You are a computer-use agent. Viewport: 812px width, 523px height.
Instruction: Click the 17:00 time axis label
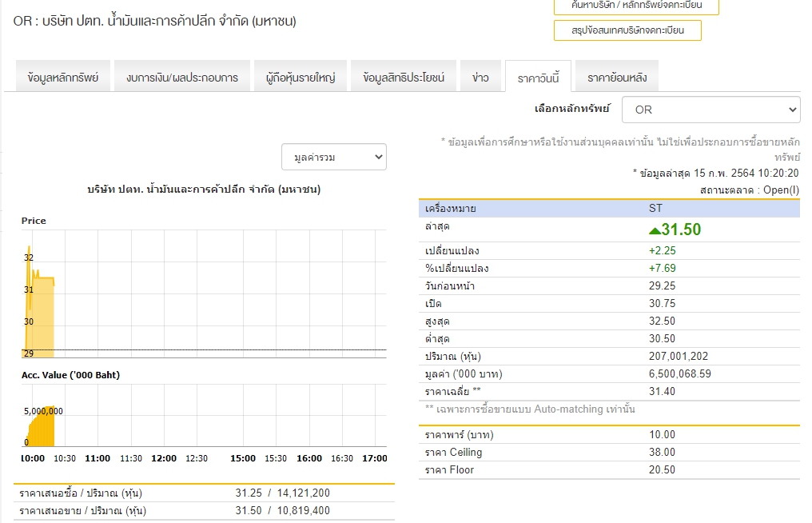click(x=374, y=458)
